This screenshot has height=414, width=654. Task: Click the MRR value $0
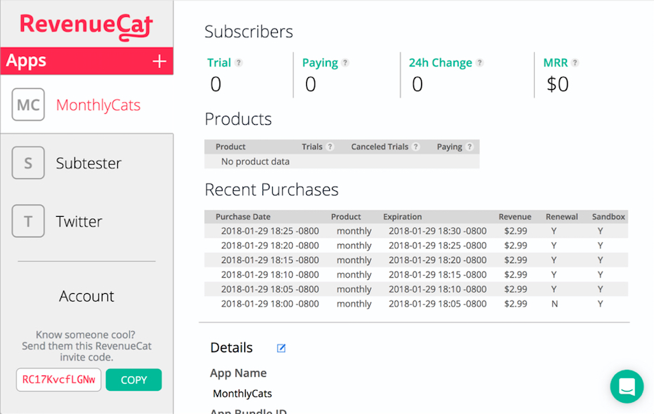[x=558, y=84]
